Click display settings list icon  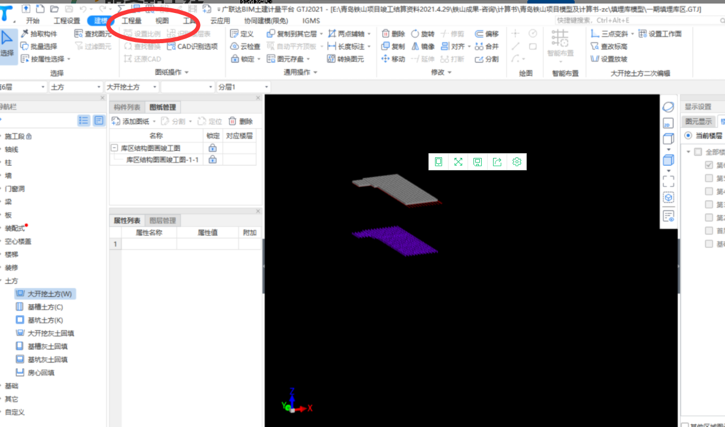pyautogui.click(x=668, y=216)
